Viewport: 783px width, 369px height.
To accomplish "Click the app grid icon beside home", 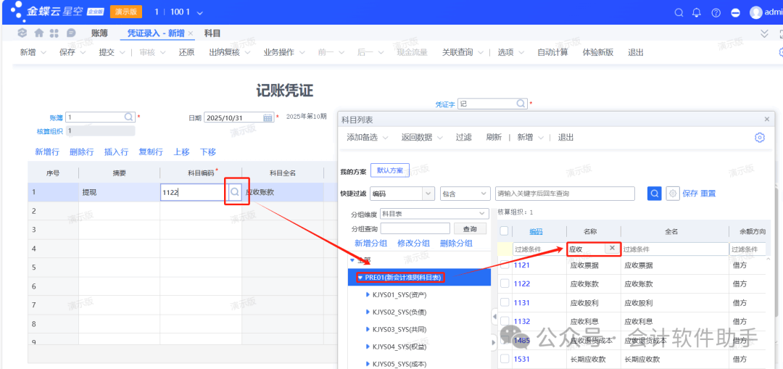I will tap(54, 33).
